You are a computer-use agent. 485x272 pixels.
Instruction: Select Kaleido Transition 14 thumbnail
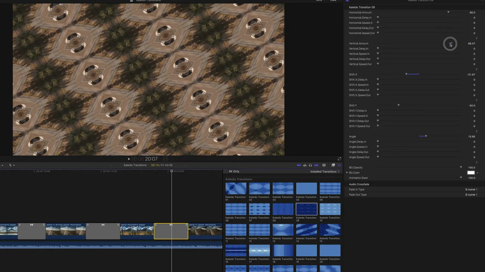[x=306, y=230]
